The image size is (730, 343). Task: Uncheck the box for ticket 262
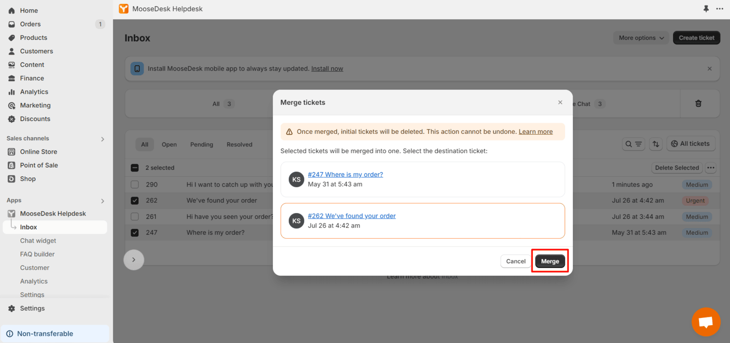[134, 200]
